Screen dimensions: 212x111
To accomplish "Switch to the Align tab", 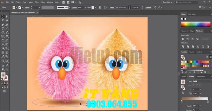I will (192, 31).
